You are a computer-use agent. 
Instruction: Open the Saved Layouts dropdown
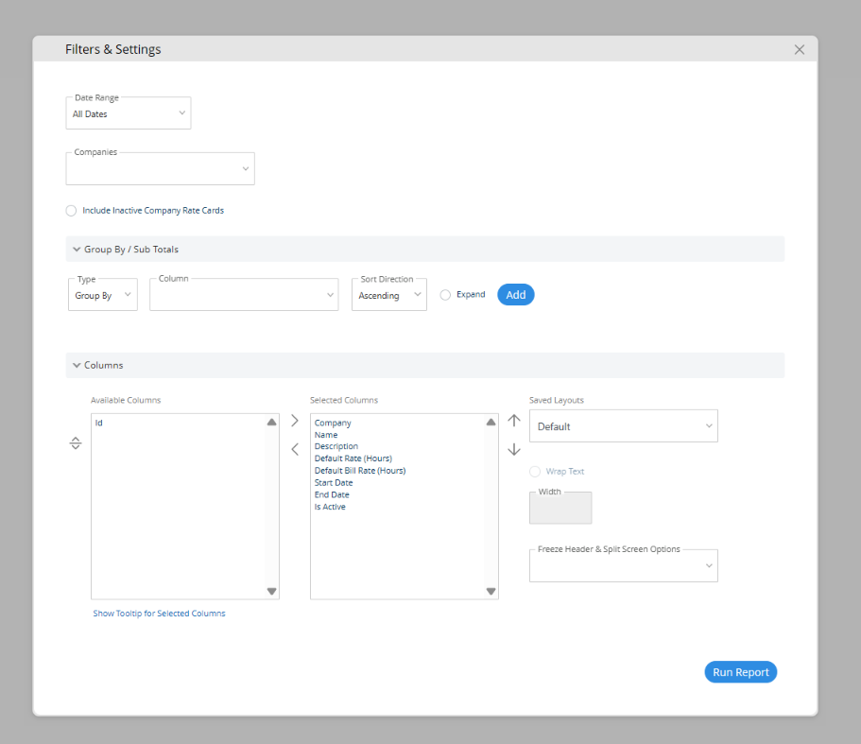coord(623,426)
